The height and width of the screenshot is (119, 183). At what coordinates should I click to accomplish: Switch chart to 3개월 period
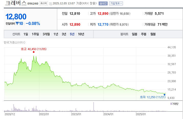pyautogui.click(x=46, y=34)
